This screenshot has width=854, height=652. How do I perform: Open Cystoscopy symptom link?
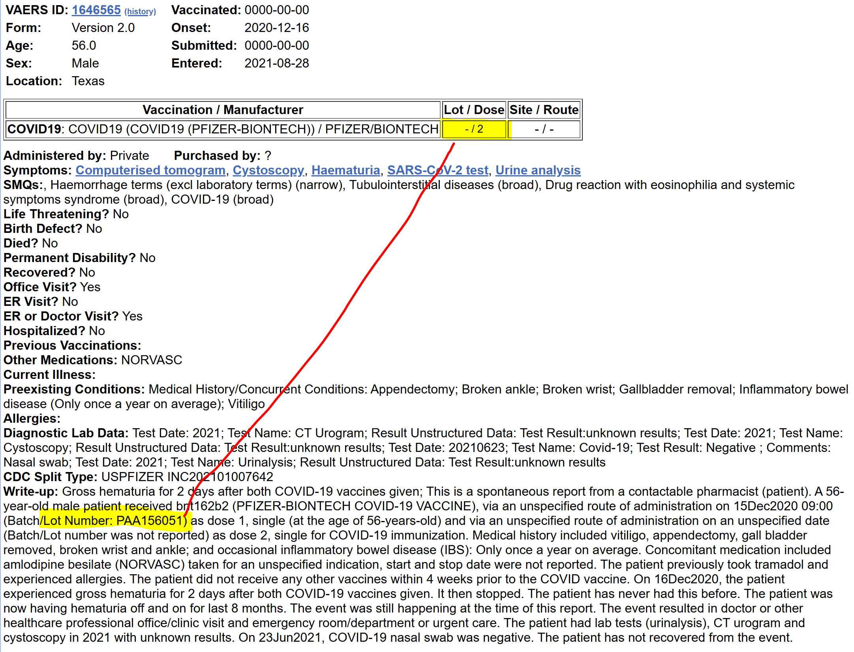268,170
